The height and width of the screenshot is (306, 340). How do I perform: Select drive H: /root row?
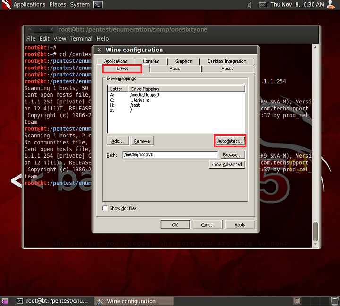176,105
